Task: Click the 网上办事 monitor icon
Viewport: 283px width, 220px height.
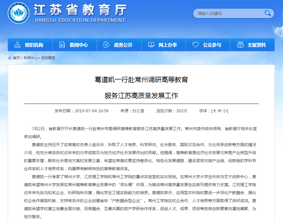Action: 151,45
